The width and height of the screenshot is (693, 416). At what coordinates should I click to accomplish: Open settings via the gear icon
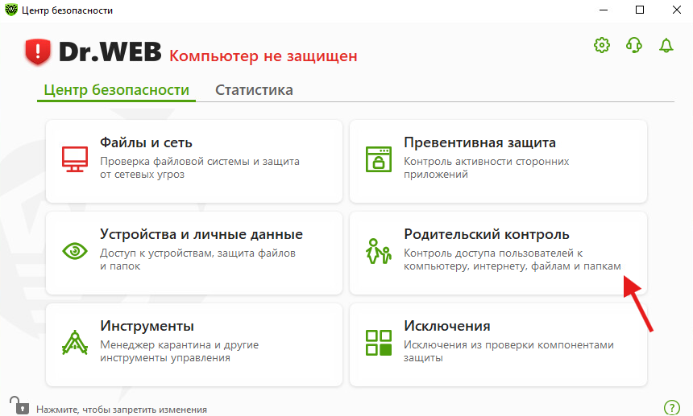[x=601, y=45]
